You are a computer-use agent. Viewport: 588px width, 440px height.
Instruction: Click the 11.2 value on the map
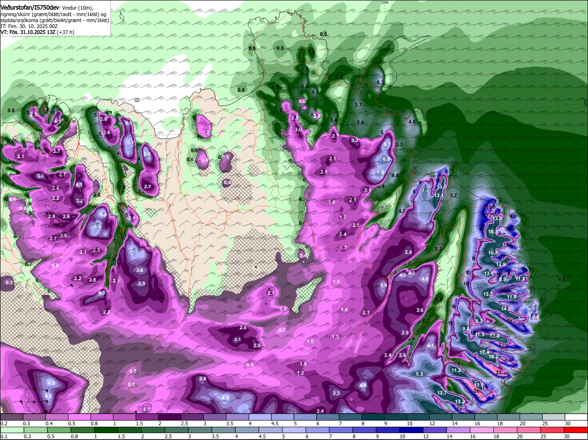456,370
